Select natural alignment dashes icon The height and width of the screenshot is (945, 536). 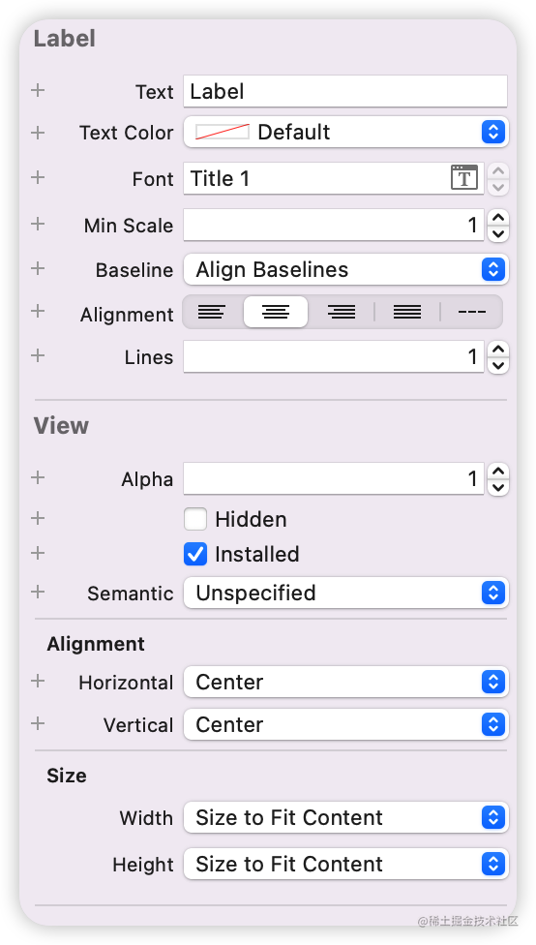click(471, 312)
